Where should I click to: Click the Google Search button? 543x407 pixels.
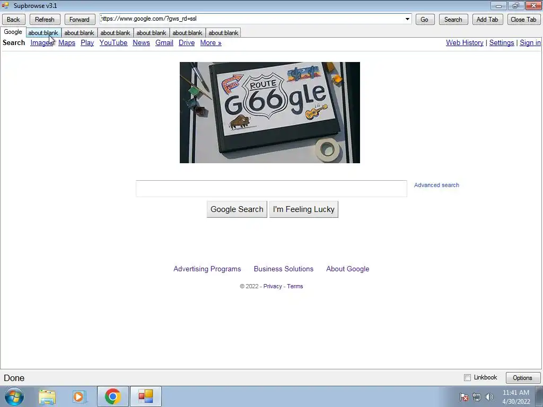tap(237, 209)
